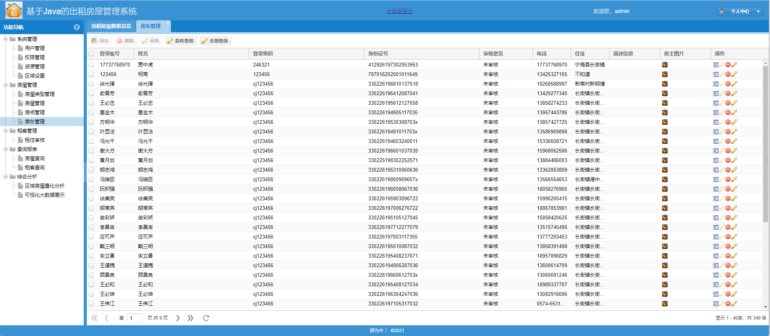This screenshot has width=770, height=336.
Task: Click the table vertical scrollbar
Action: click(765, 144)
